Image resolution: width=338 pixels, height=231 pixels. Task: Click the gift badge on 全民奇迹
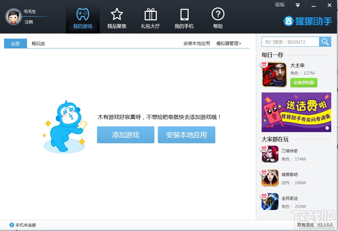264,196
